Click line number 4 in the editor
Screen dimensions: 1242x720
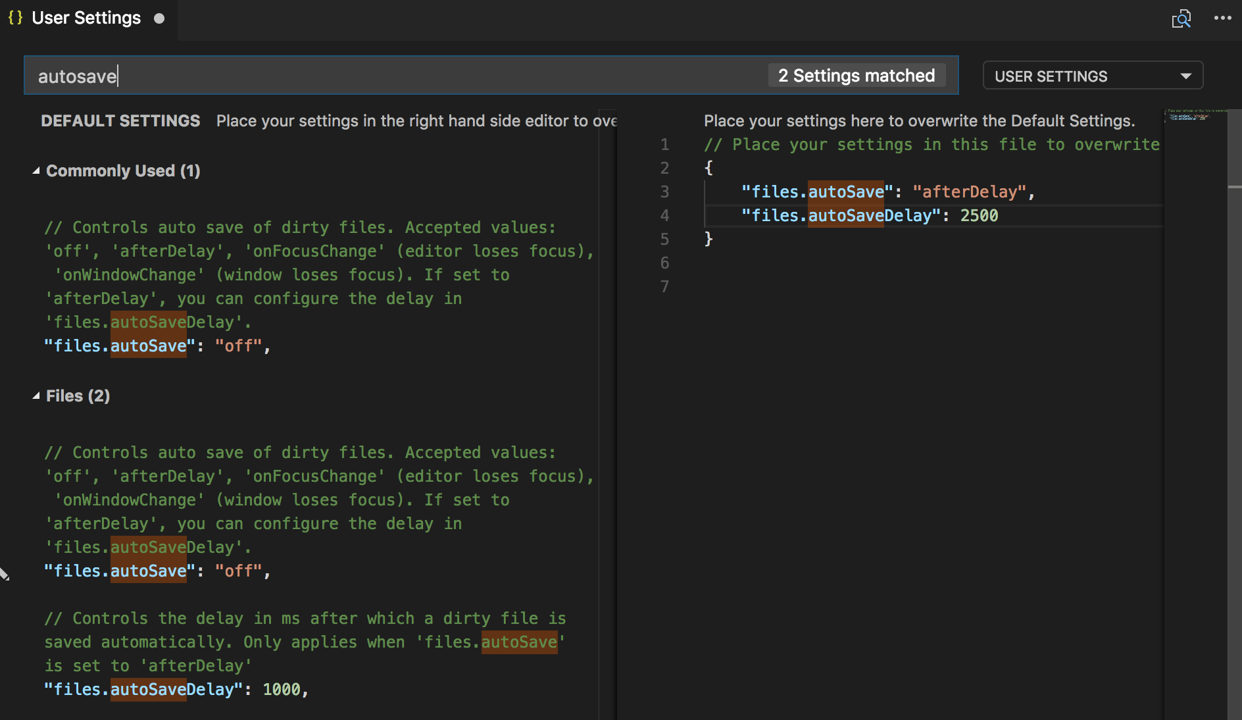(664, 215)
